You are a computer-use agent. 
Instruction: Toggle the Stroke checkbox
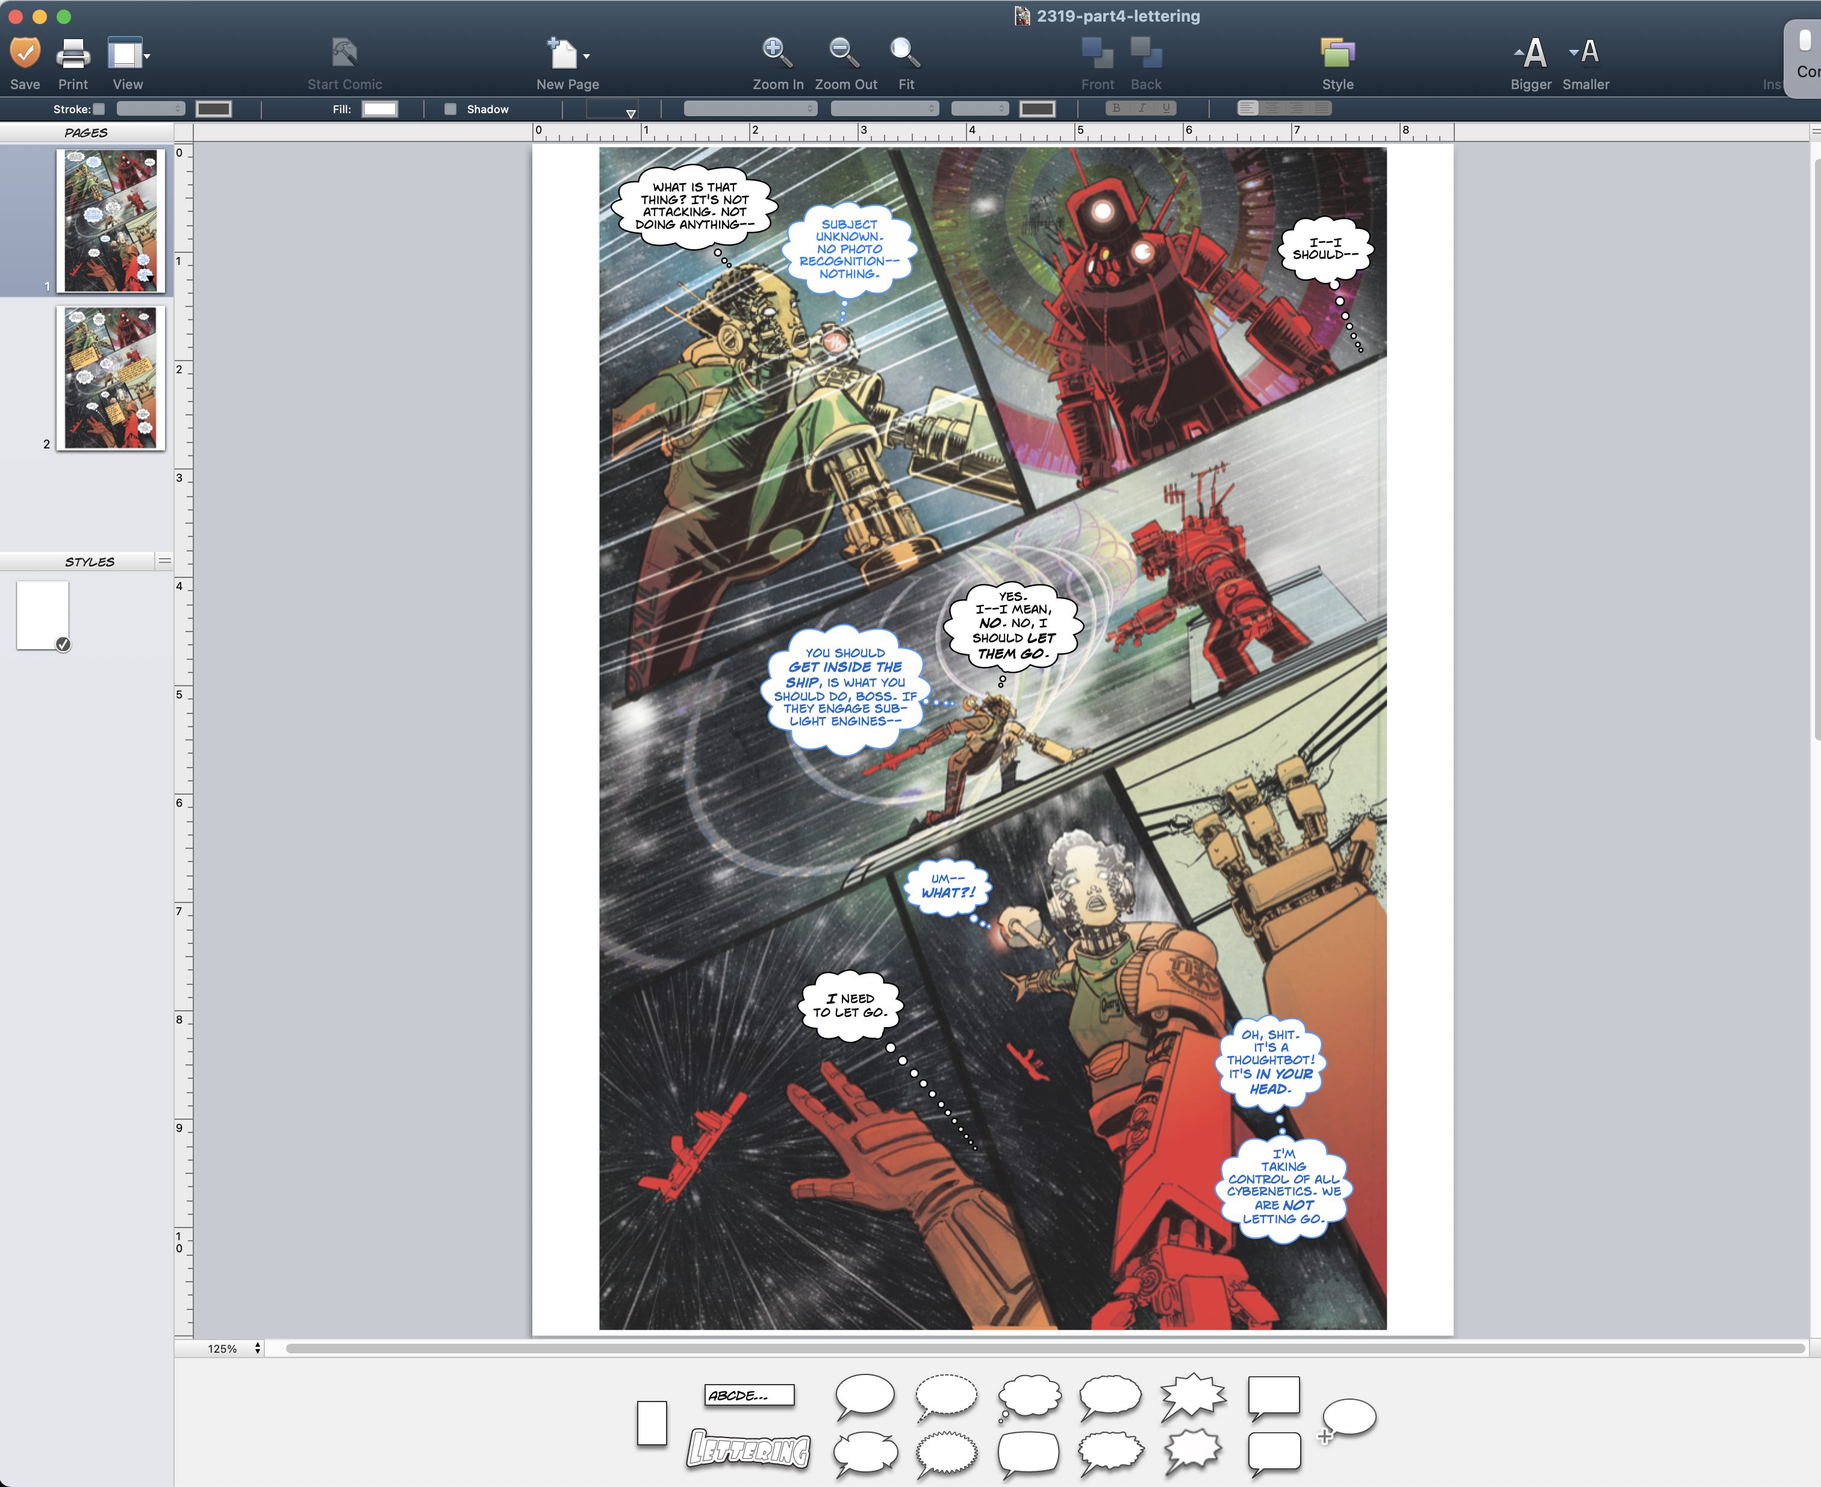point(99,109)
